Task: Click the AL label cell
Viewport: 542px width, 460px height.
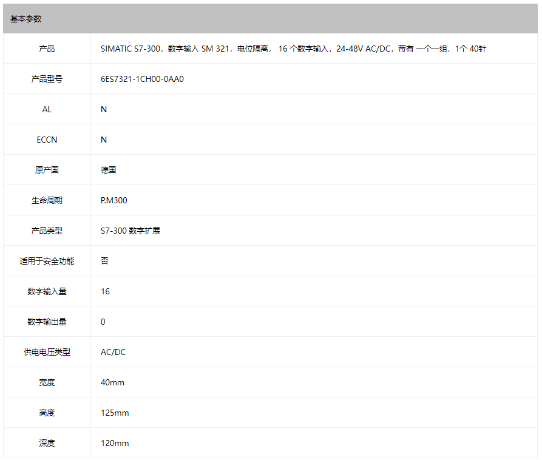Action: pyautogui.click(x=47, y=110)
